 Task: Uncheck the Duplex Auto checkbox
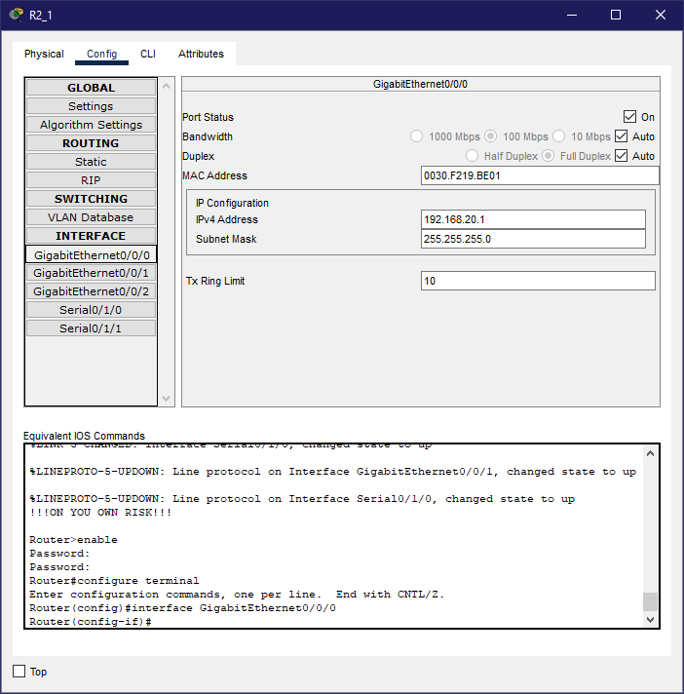pyautogui.click(x=622, y=156)
